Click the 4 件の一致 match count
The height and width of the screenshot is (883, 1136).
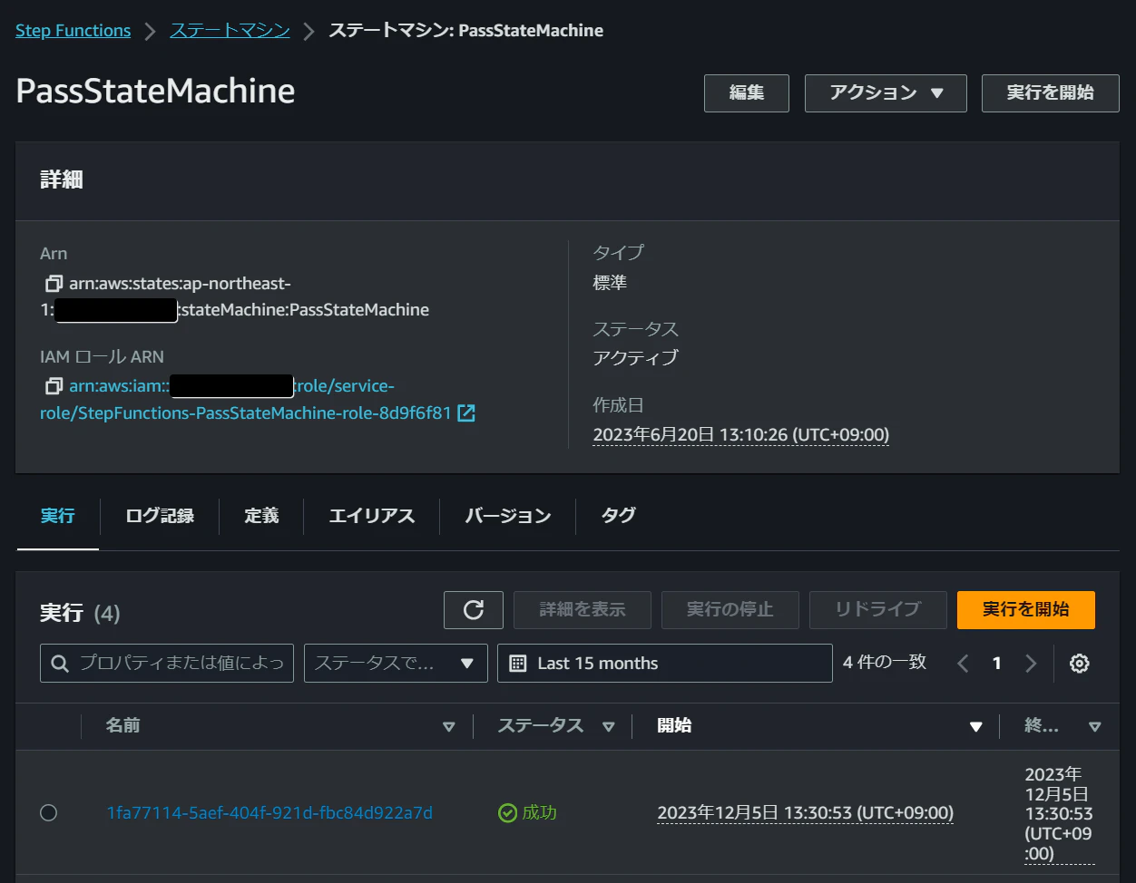[x=885, y=663]
